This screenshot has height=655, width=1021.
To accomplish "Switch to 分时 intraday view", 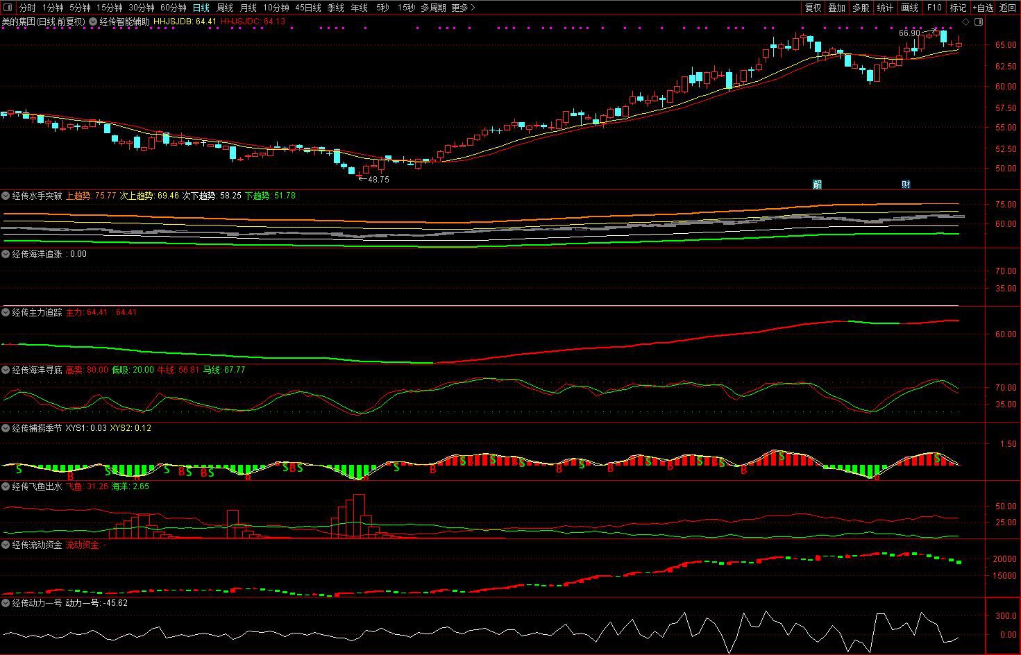I will tap(27, 8).
